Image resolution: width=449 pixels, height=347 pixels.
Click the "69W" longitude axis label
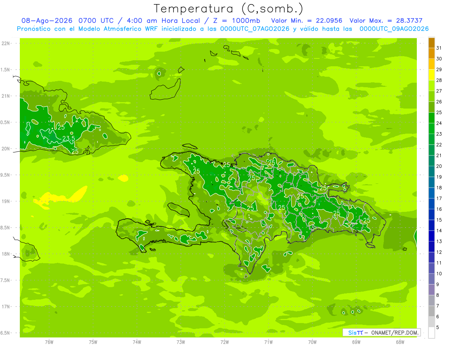click(356, 342)
